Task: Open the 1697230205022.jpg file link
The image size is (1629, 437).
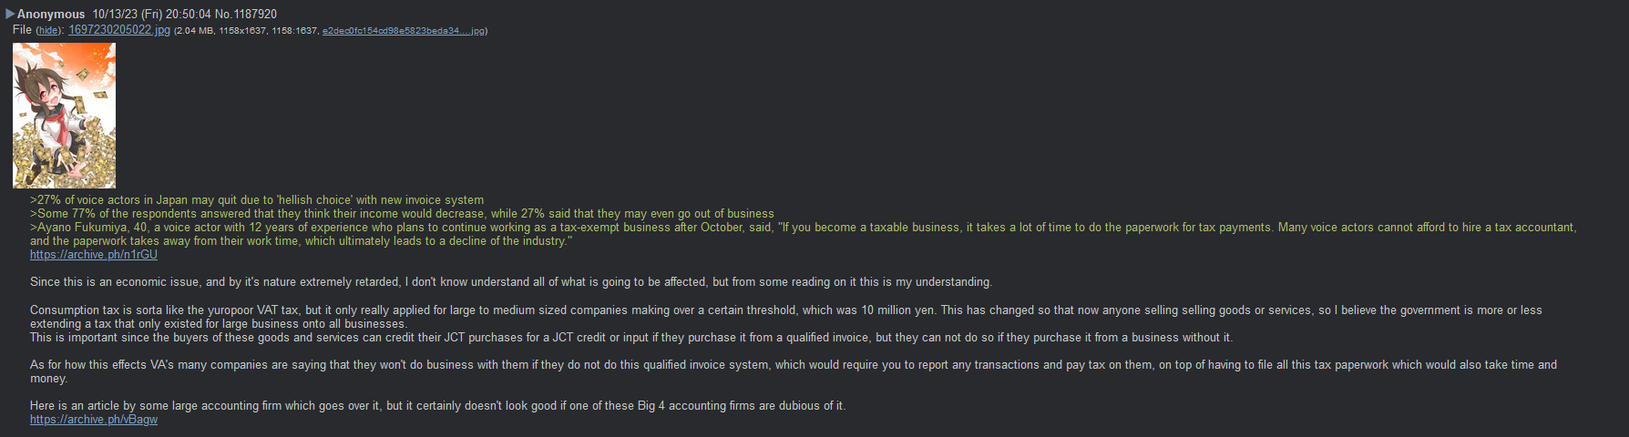Action: click(x=118, y=30)
